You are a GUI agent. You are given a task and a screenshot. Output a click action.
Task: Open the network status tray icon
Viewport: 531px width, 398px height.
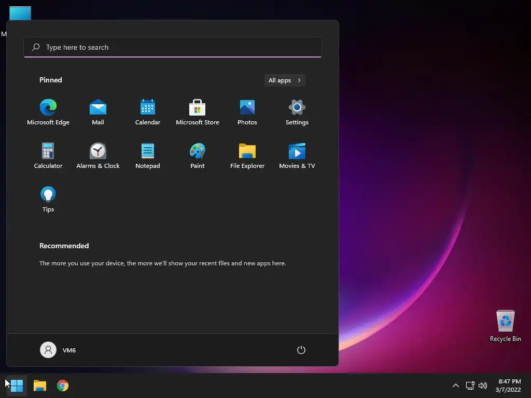(470, 386)
